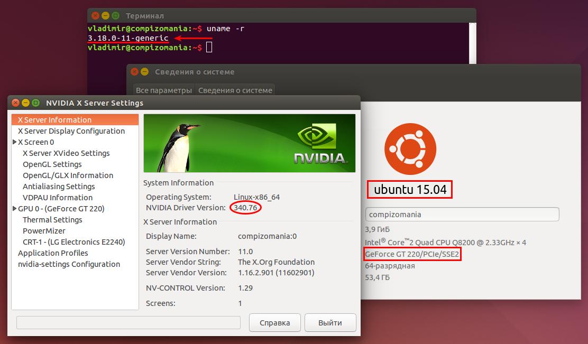Image resolution: width=588 pixels, height=344 pixels.
Task: Click the Linux-x86_64 operating system value
Action: (x=257, y=197)
